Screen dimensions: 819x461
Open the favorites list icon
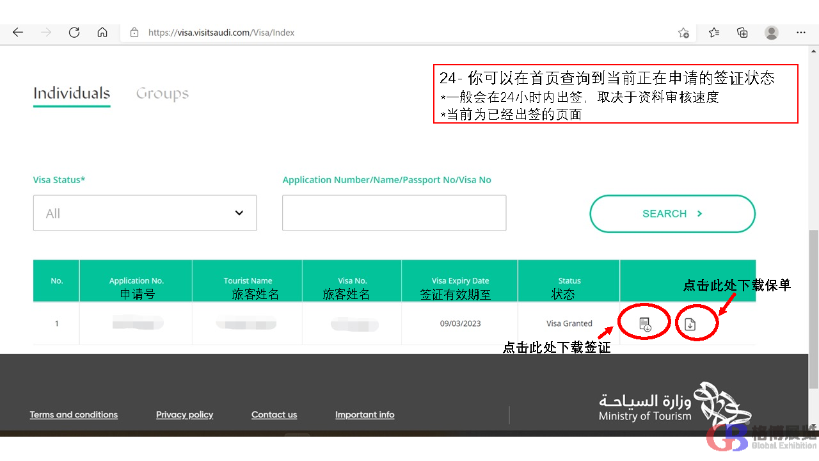pyautogui.click(x=714, y=33)
